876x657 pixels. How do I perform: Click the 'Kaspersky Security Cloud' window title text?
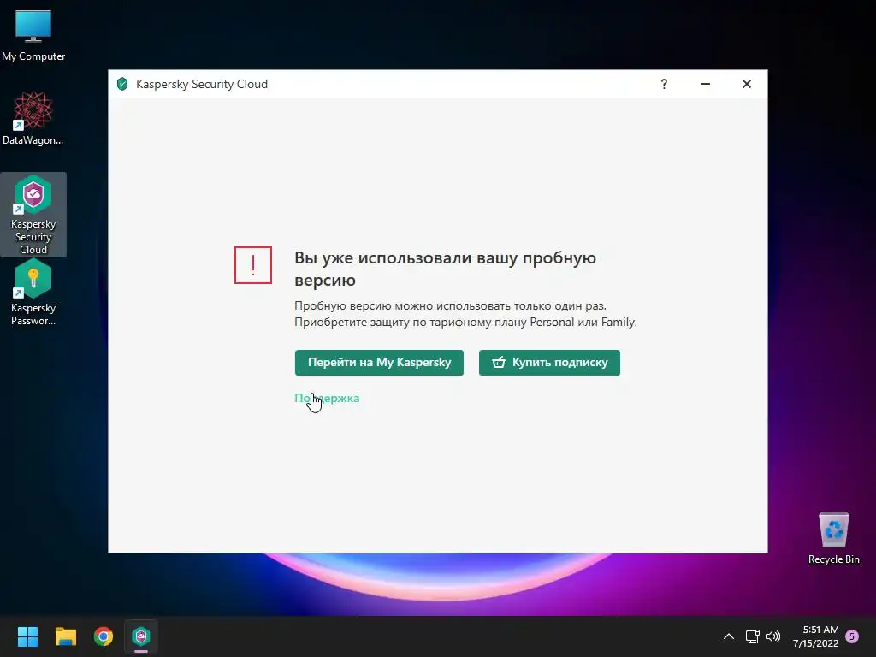[202, 84]
